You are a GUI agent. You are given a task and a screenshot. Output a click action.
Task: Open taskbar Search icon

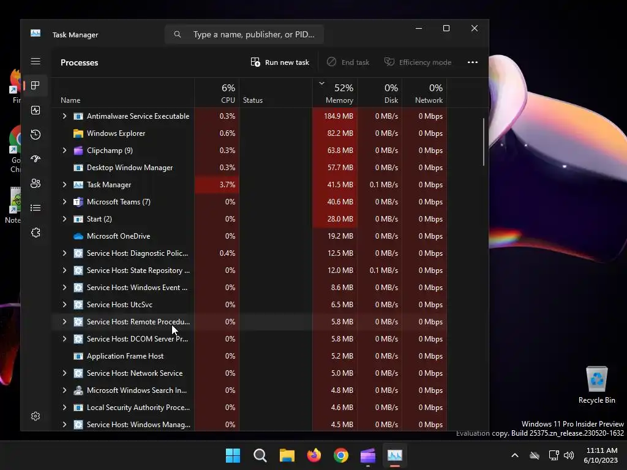coord(260,455)
